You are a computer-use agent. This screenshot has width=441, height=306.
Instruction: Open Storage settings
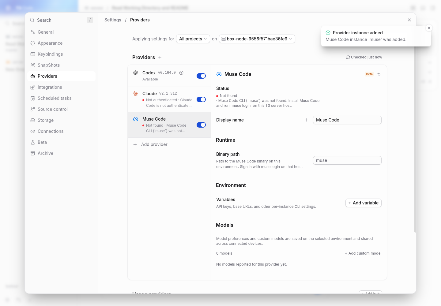(x=61, y=120)
